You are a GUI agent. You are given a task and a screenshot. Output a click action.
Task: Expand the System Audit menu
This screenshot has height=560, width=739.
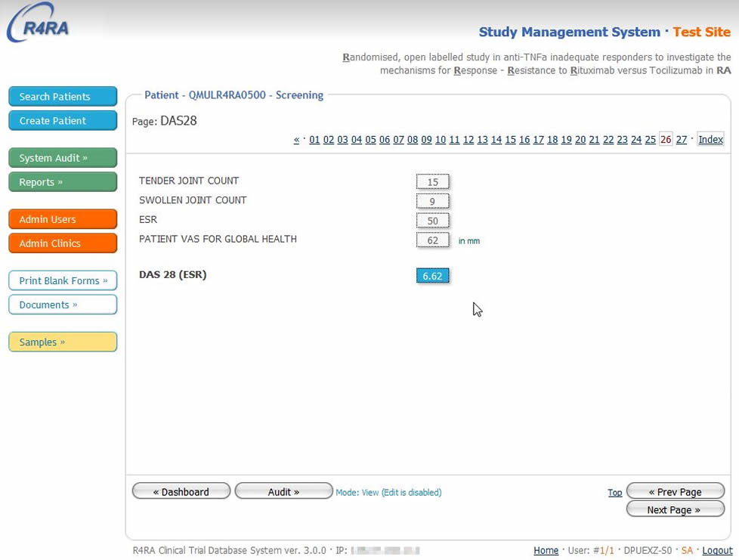(63, 158)
